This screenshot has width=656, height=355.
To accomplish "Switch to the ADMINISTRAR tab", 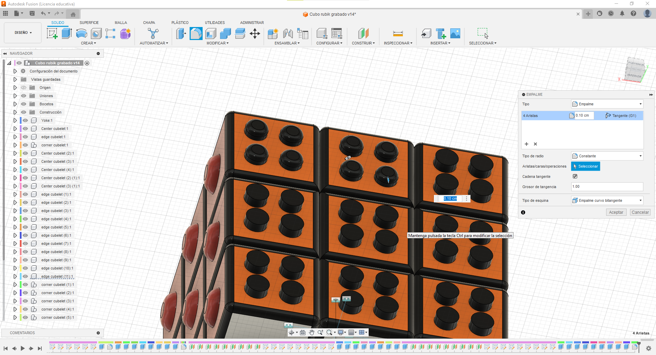I will (x=252, y=23).
